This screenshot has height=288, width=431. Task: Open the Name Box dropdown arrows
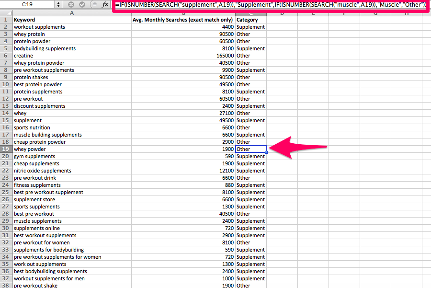click(59, 4)
